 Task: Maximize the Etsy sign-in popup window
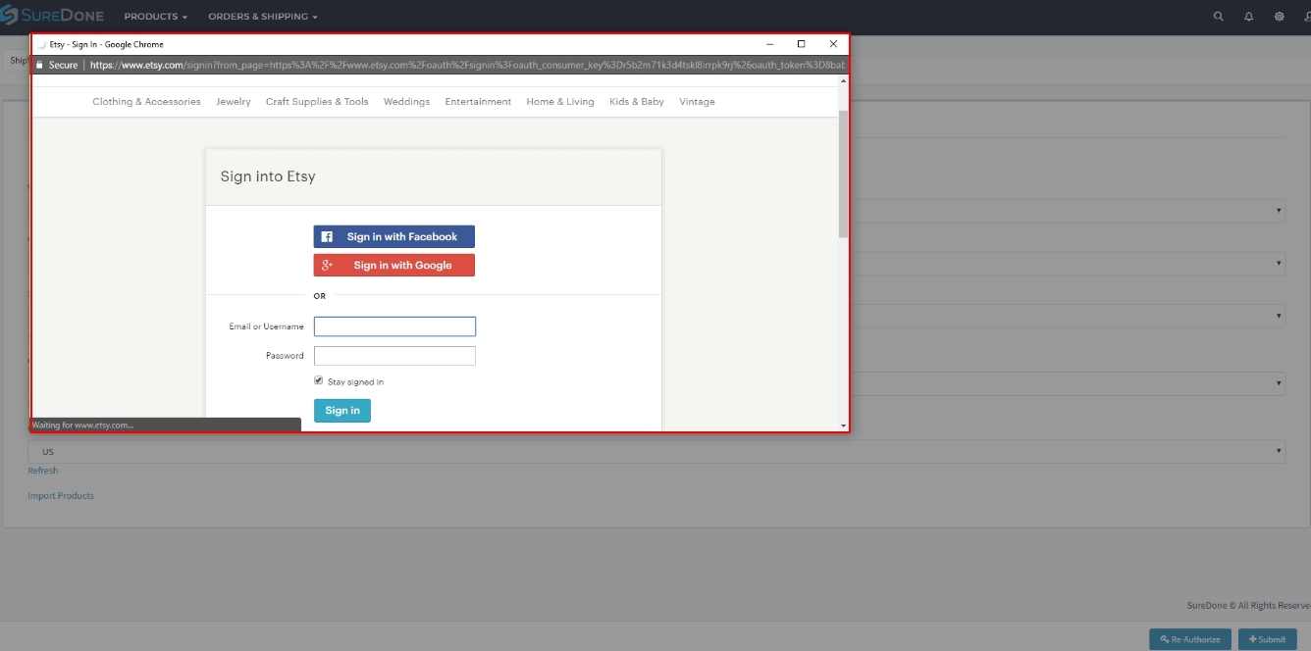[x=801, y=44]
